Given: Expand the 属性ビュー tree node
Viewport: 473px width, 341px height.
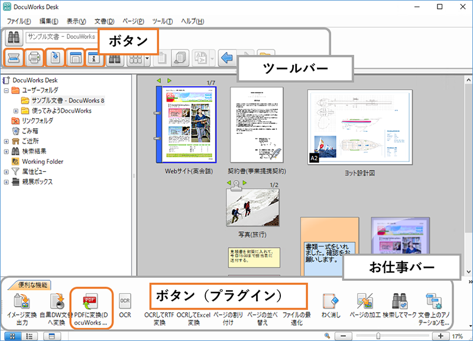Looking at the screenshot, I should pos(7,172).
